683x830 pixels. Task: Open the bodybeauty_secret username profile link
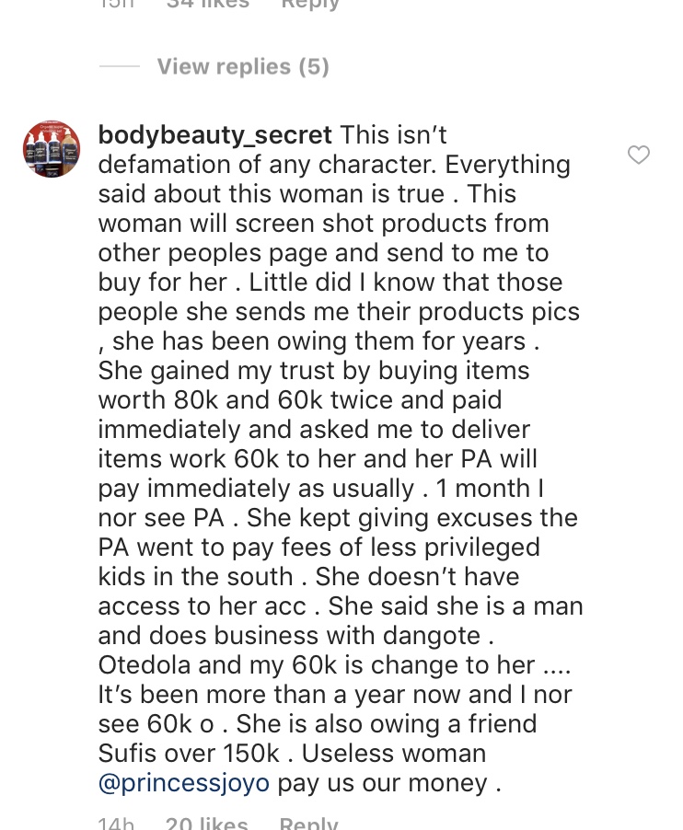(x=214, y=135)
